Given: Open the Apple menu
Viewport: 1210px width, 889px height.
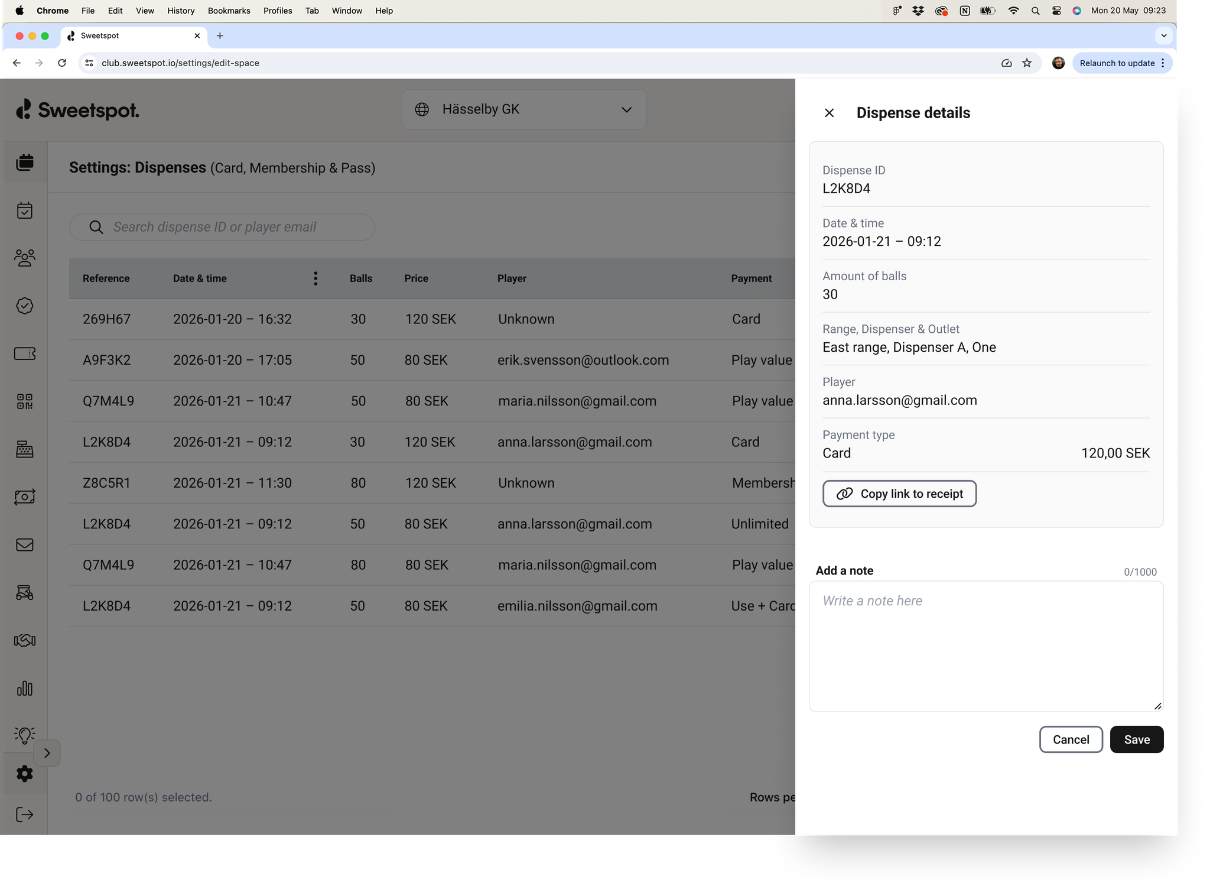Looking at the screenshot, I should (x=19, y=11).
